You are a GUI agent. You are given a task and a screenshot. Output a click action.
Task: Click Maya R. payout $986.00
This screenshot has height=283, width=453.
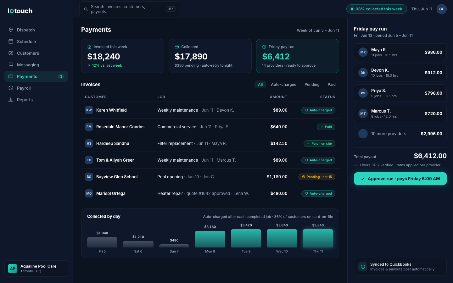(433, 52)
